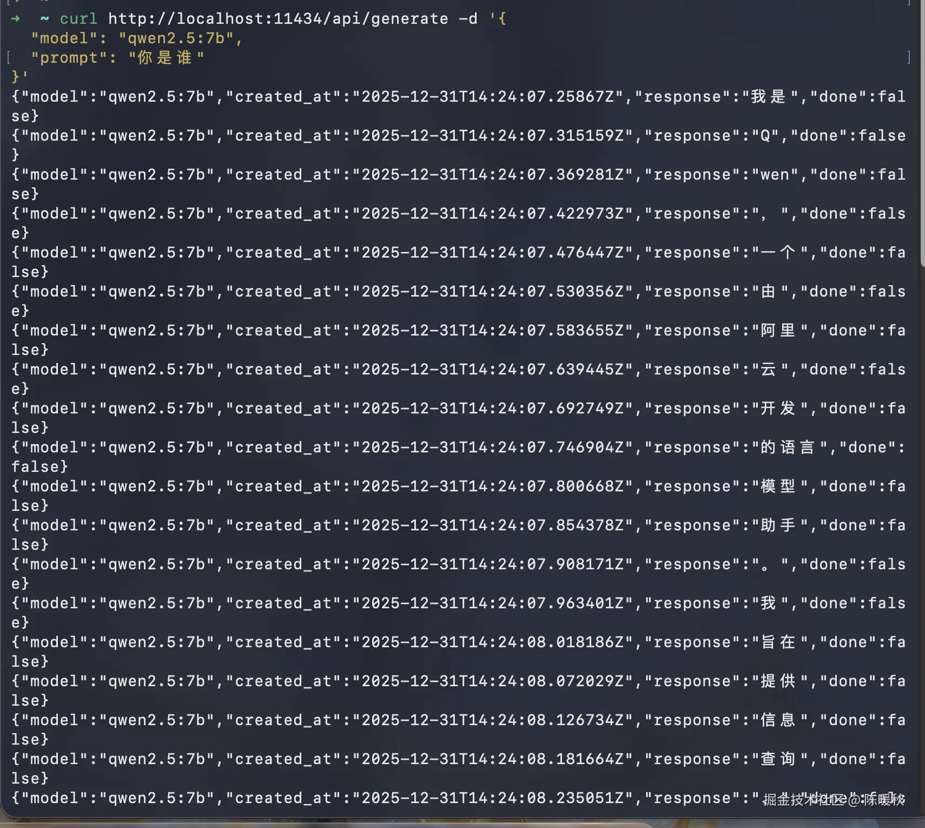This screenshot has width=925, height=828.
Task: Click the timestamp 2025-12-31T14:24:07.639445Z
Action: pos(493,370)
